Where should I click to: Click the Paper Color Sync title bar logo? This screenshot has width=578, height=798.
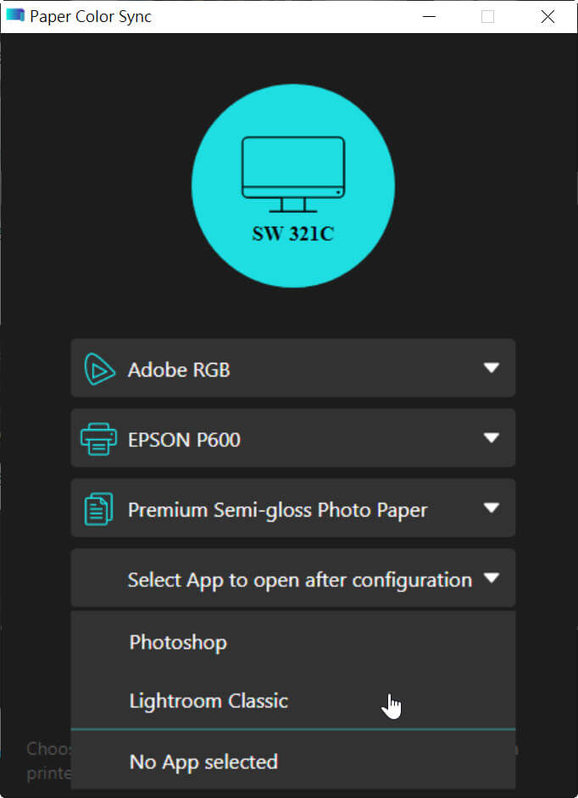14,16
